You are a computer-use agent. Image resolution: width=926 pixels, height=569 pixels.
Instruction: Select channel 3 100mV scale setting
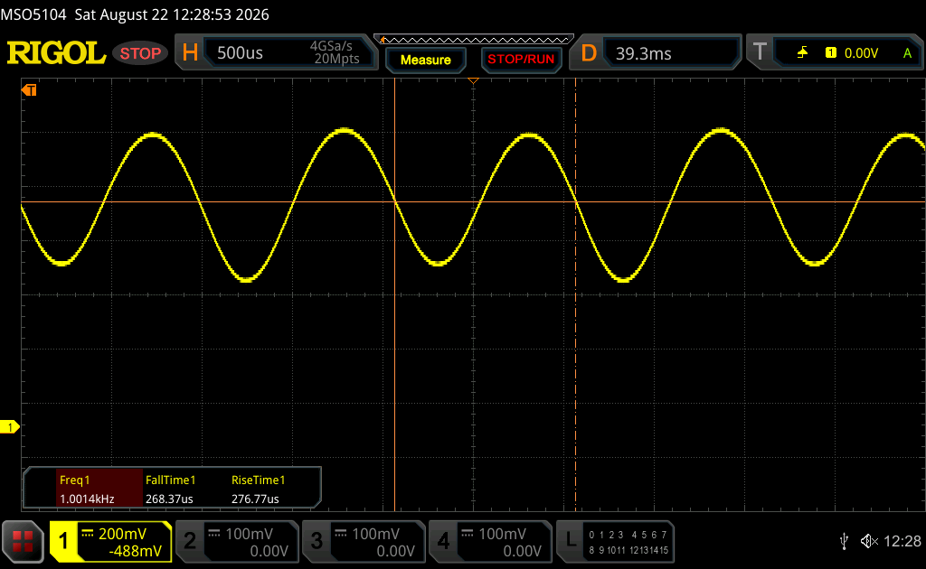375,534
